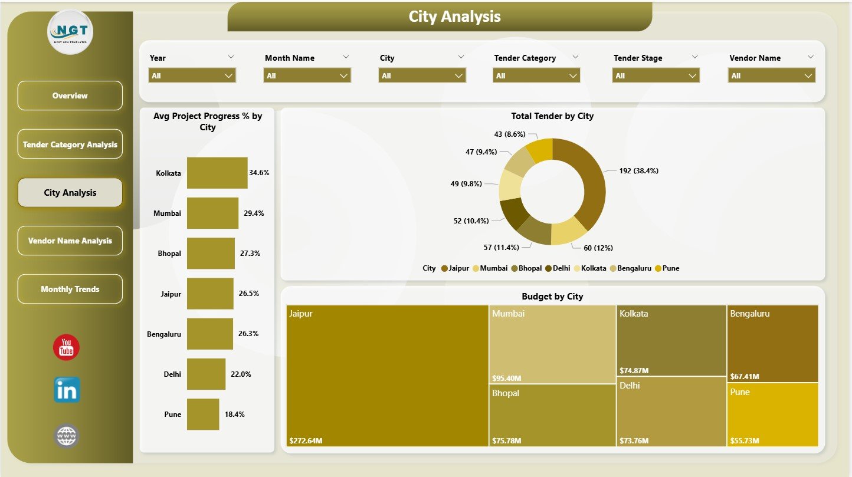Expand the Vendor Name All dropdown
Screen dimensions: 852x477
point(771,75)
